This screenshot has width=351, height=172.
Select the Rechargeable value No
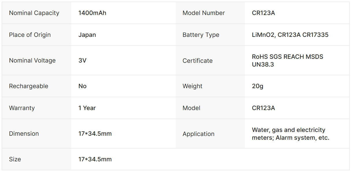82,86
